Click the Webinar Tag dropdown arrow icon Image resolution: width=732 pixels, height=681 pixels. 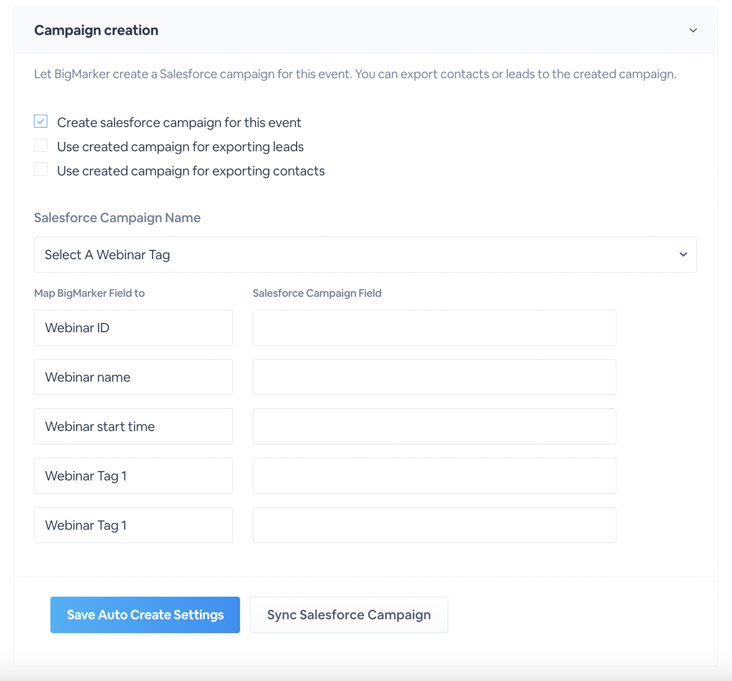pyautogui.click(x=683, y=255)
